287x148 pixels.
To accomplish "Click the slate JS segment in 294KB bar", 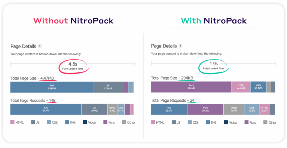I will click(273, 87).
